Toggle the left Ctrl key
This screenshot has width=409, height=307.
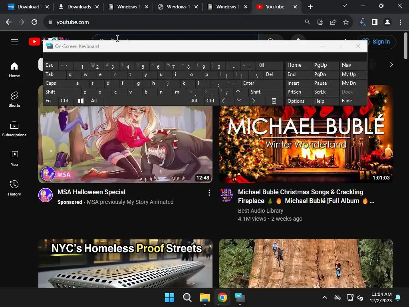click(66, 101)
